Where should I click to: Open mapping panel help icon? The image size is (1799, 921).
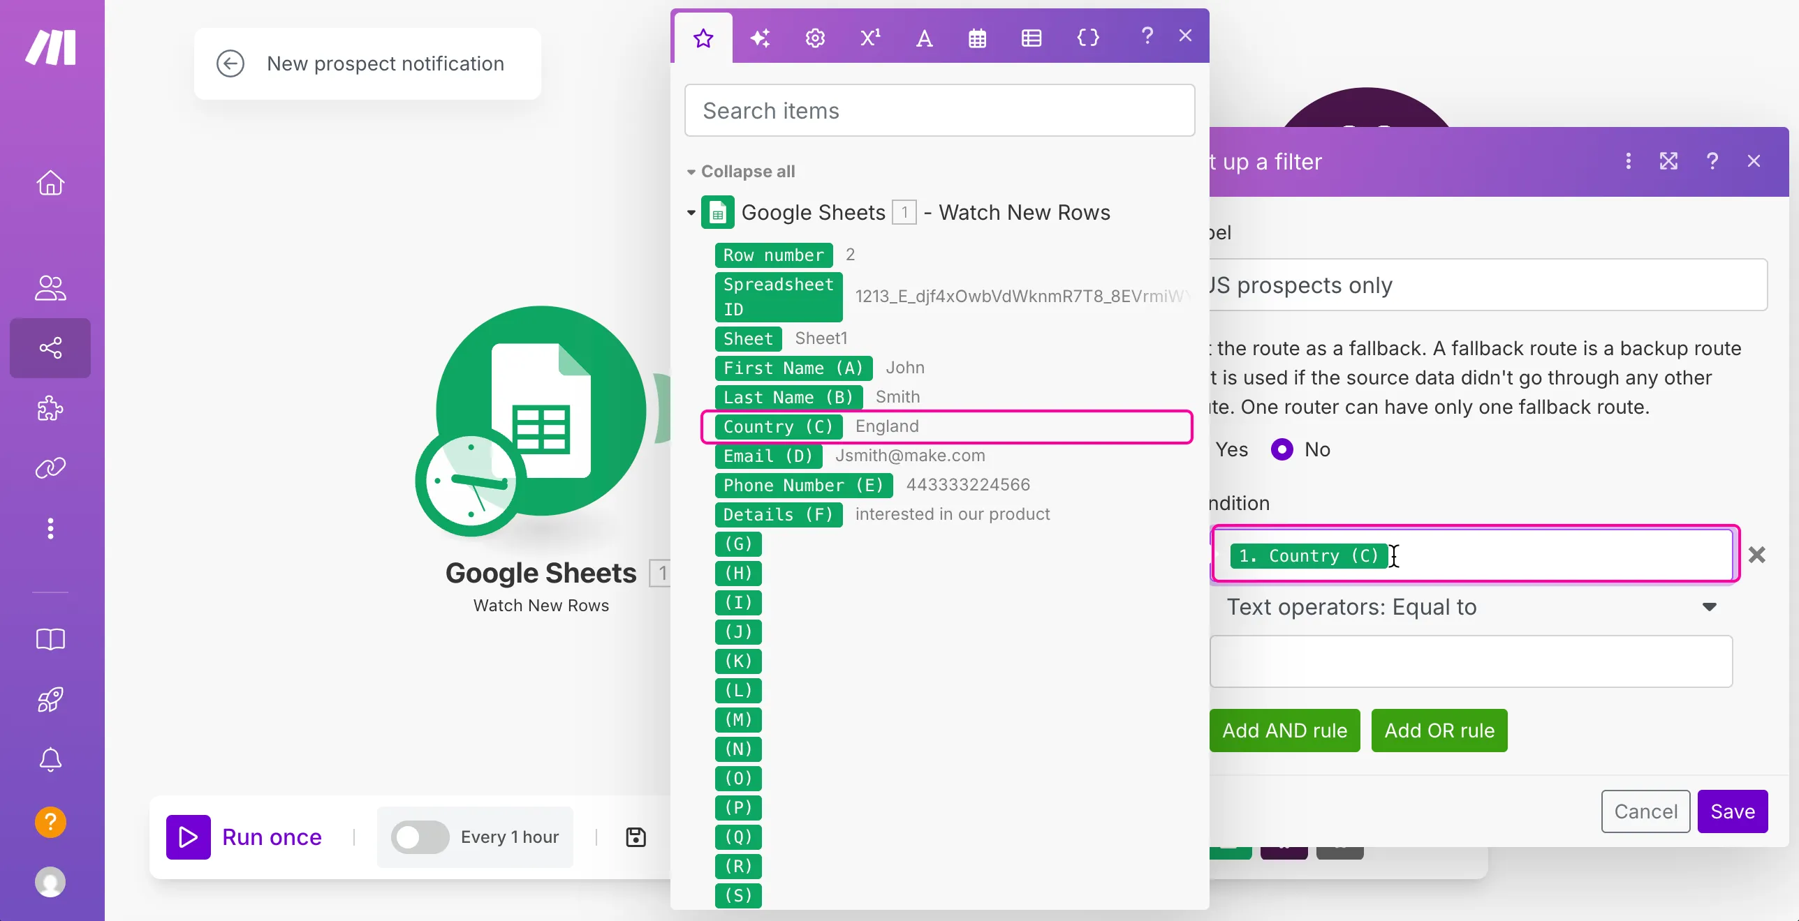coord(1147,35)
